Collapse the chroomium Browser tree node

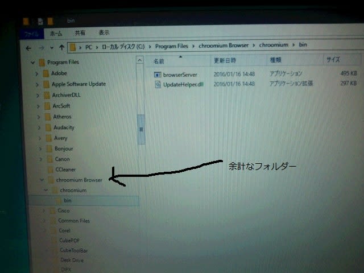pos(43,180)
